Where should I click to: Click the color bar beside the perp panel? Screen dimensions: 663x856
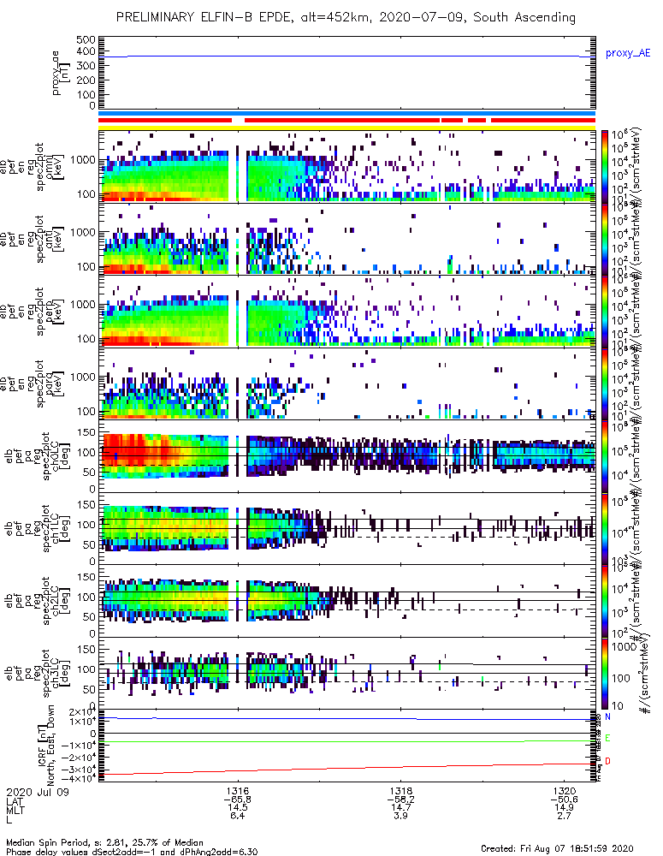click(604, 312)
